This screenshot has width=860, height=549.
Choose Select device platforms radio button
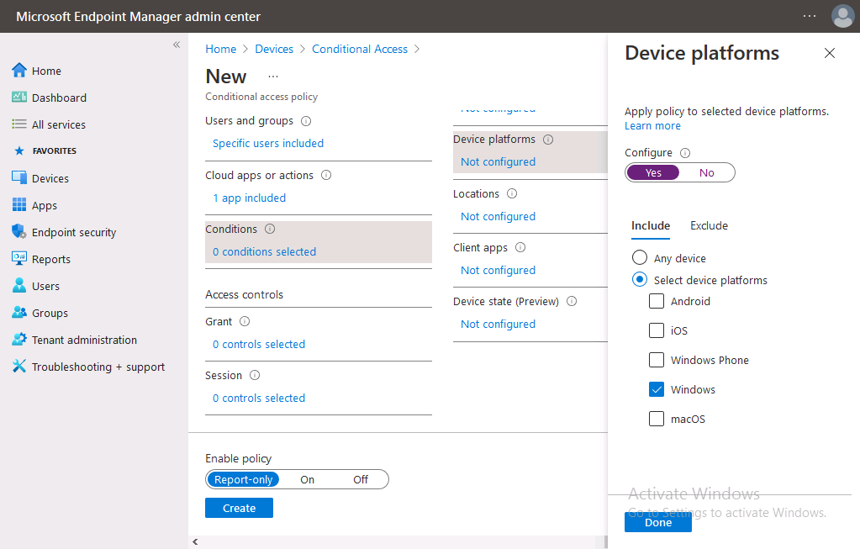(640, 279)
